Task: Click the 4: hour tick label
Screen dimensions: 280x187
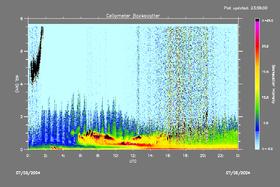Action: (63, 156)
